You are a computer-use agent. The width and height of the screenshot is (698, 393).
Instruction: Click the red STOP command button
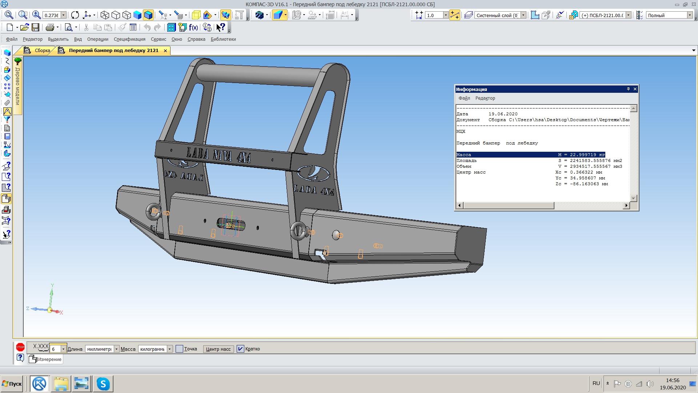(20, 348)
